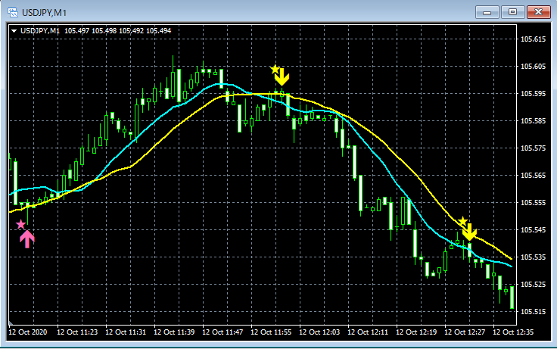Expand the USDJPY,M1 chart header dropdown triangle
Screen dimensions: 557x349
[x=14, y=31]
